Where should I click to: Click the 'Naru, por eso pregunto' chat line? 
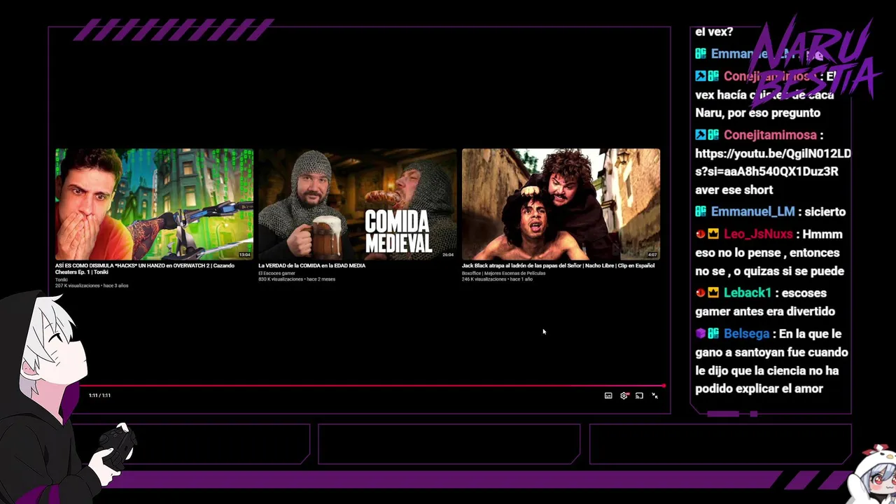point(757,113)
